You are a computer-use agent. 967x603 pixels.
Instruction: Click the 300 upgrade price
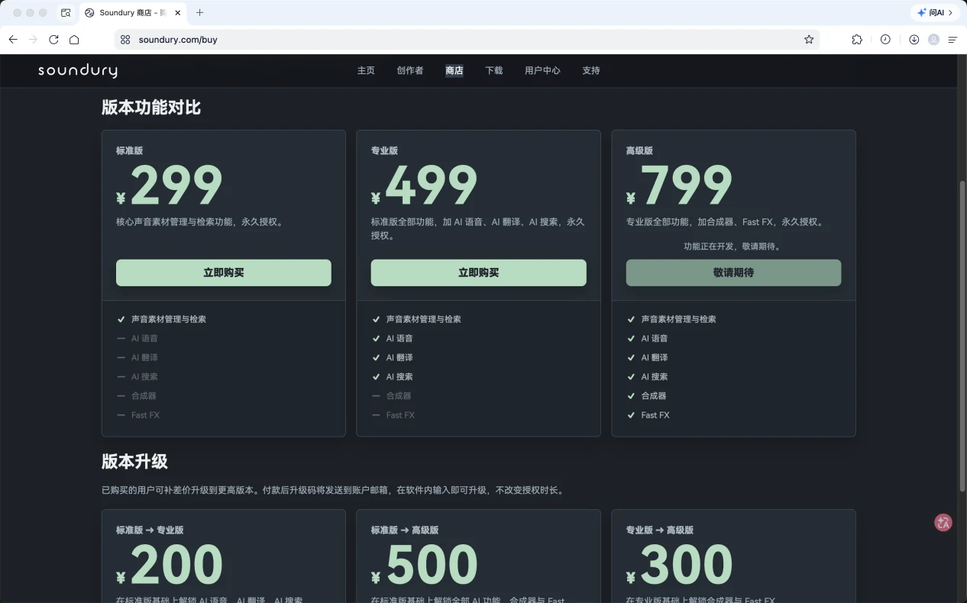(687, 565)
